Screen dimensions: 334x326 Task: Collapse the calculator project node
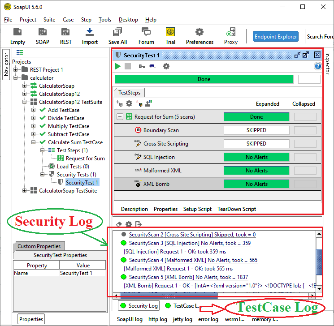pyautogui.click(x=16, y=78)
